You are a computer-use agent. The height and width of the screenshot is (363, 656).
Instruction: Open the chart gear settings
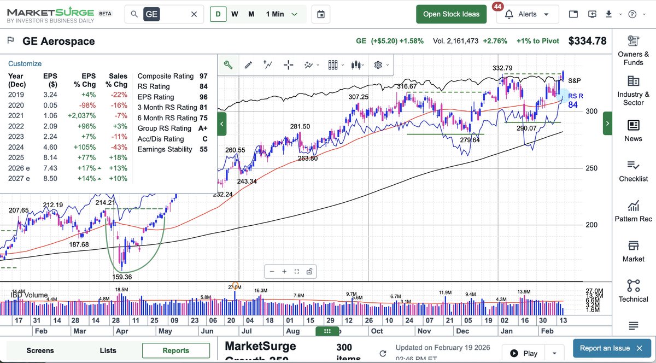click(x=378, y=65)
